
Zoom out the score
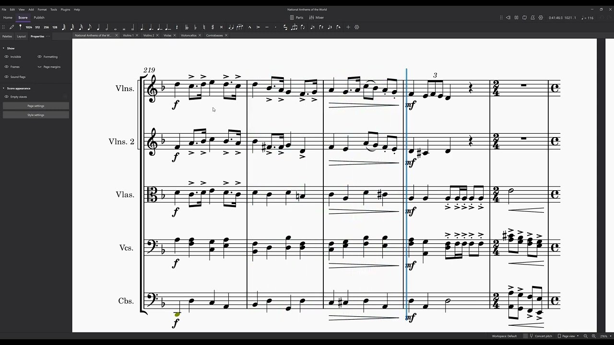tap(585, 336)
